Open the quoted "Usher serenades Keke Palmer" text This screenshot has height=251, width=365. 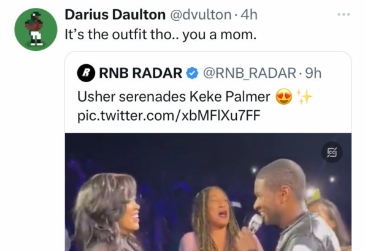click(174, 97)
